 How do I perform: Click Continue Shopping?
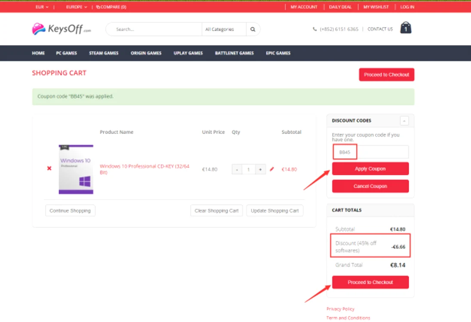pos(70,211)
